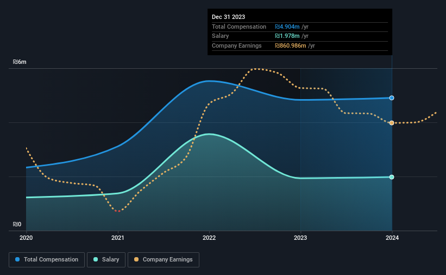Viewport: 446px width, 275px height.
Task: Click the Dec 31 2023 tooltip date
Action: pos(228,17)
